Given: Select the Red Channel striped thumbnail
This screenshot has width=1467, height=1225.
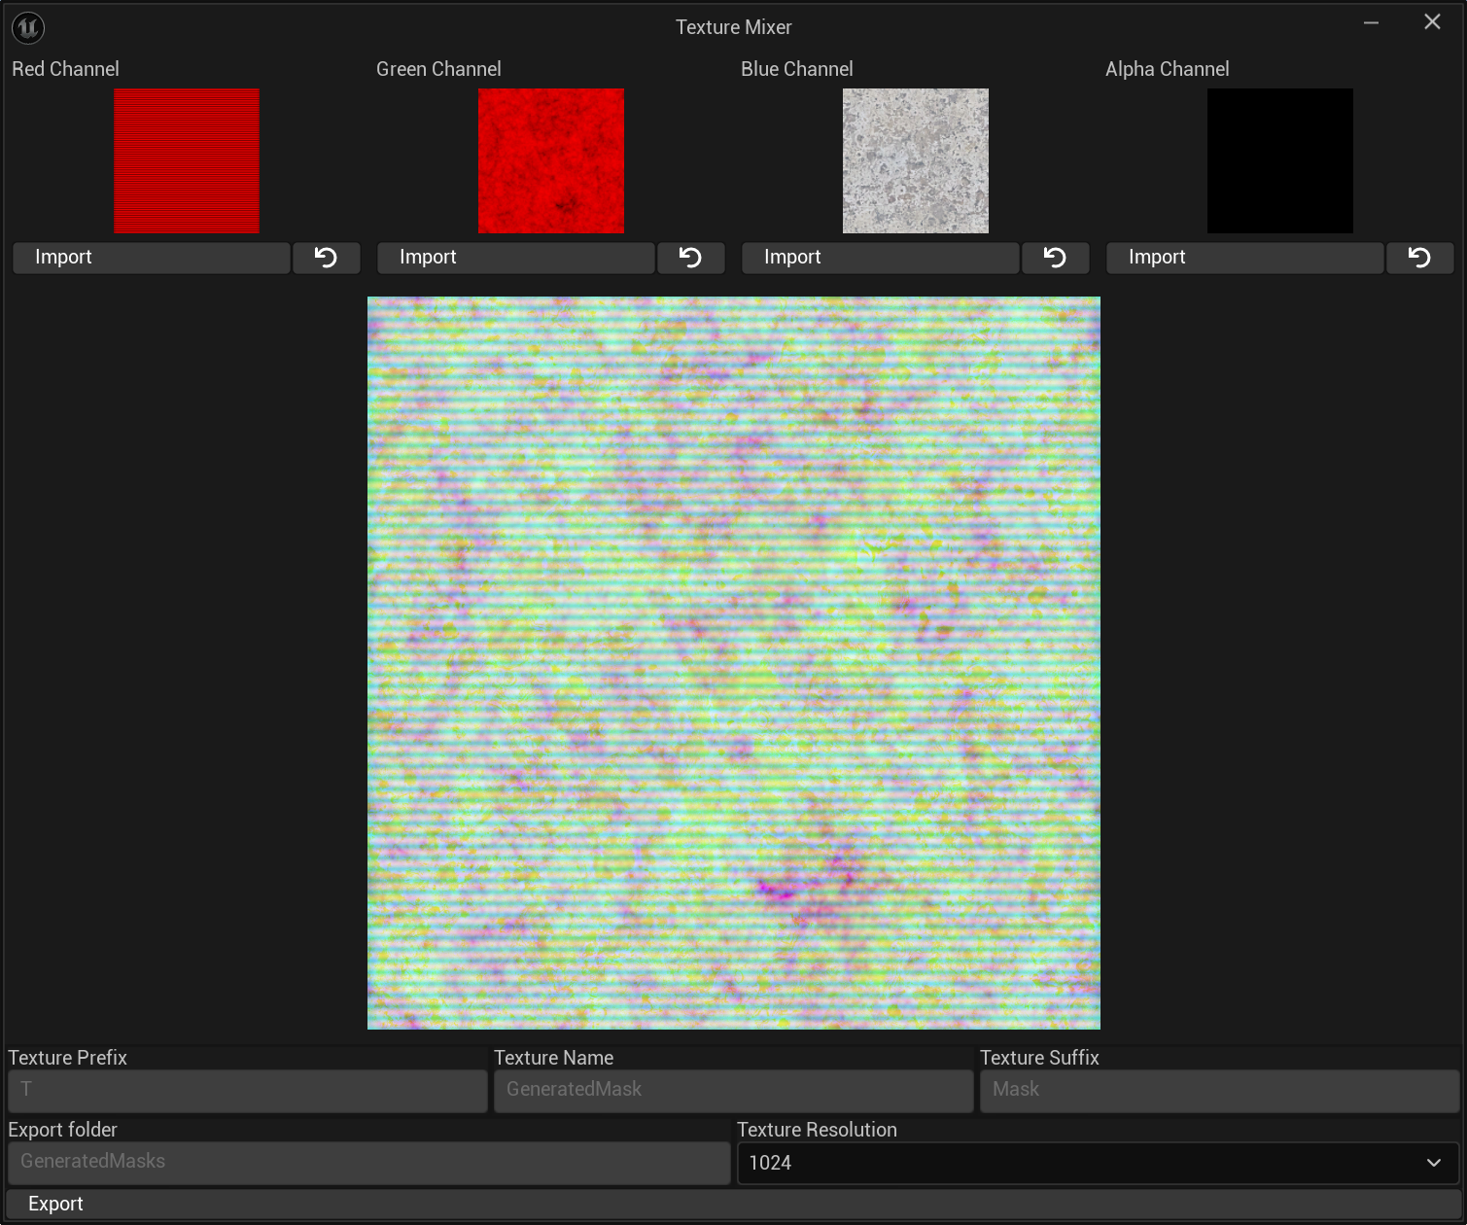Looking at the screenshot, I should tap(187, 160).
